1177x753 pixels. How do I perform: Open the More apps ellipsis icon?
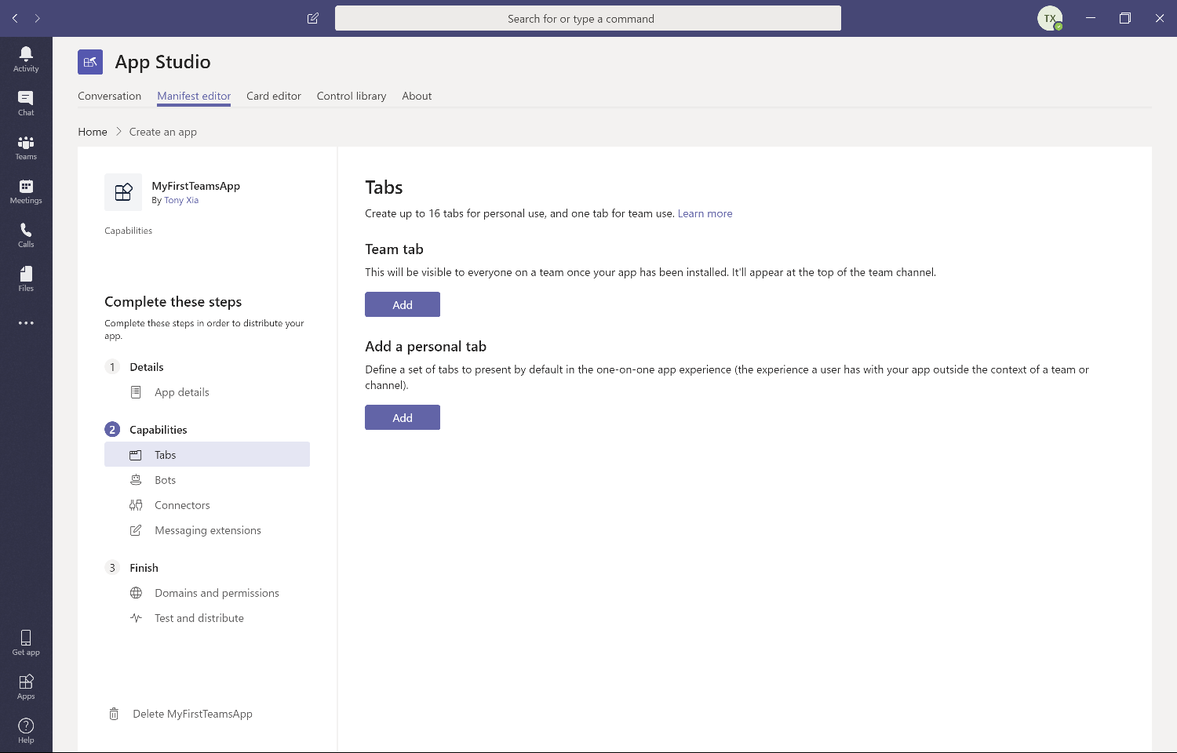(x=26, y=323)
